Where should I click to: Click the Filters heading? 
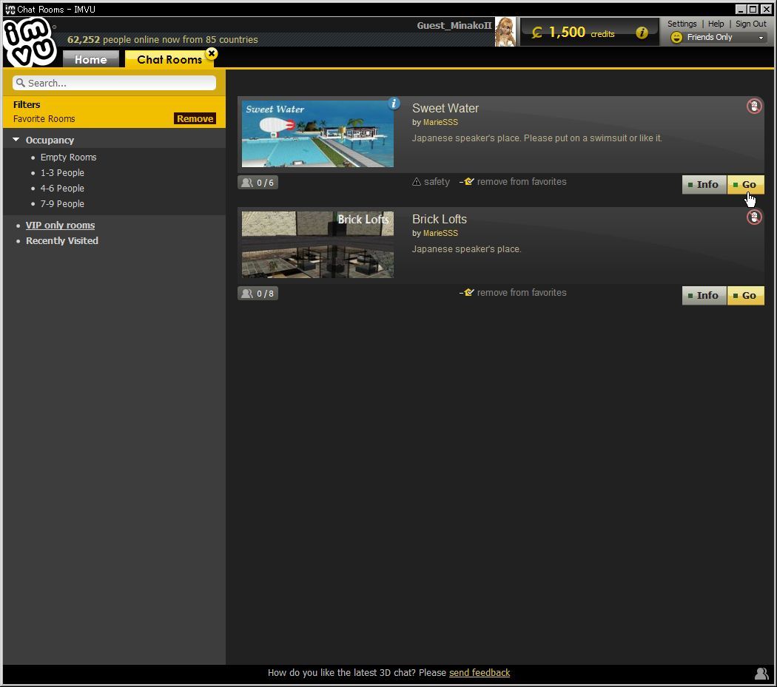[27, 104]
